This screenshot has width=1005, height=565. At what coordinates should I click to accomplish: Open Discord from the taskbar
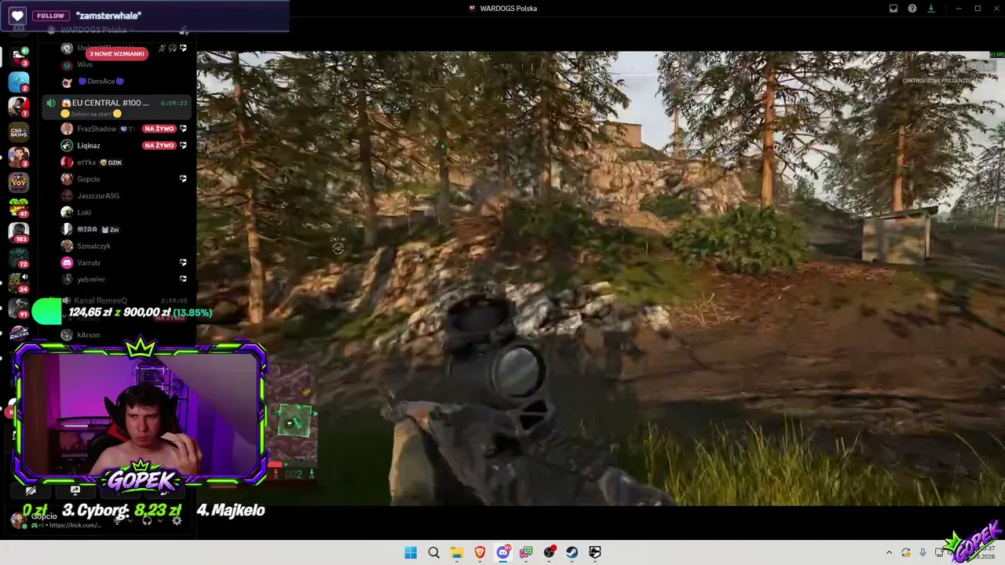[x=503, y=552]
